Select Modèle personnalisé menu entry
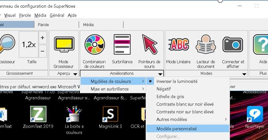The width and height of the screenshot is (268, 140). click(x=188, y=129)
